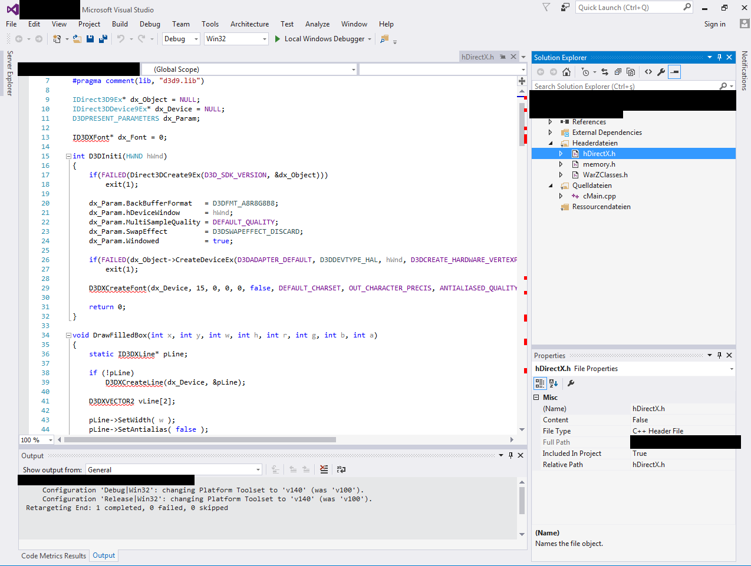
Task: Toggle auto-hide pin on Properties panel
Action: pos(719,355)
